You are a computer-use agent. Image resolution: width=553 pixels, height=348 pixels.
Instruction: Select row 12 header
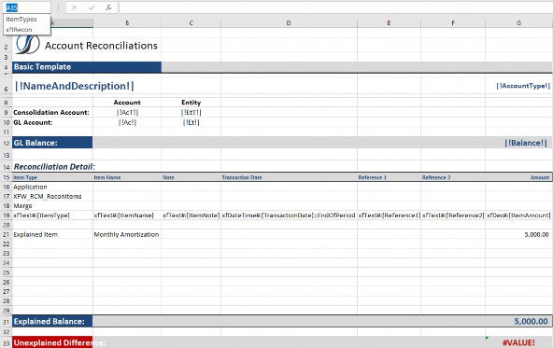coord(6,144)
